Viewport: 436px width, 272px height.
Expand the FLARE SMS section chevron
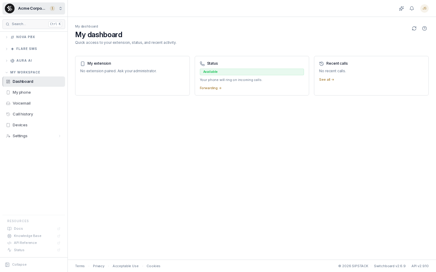pos(7,49)
